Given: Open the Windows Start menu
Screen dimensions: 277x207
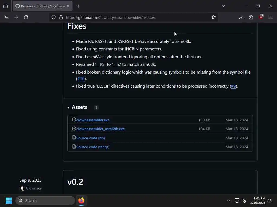Looking at the screenshot, I should (x=9, y=201).
